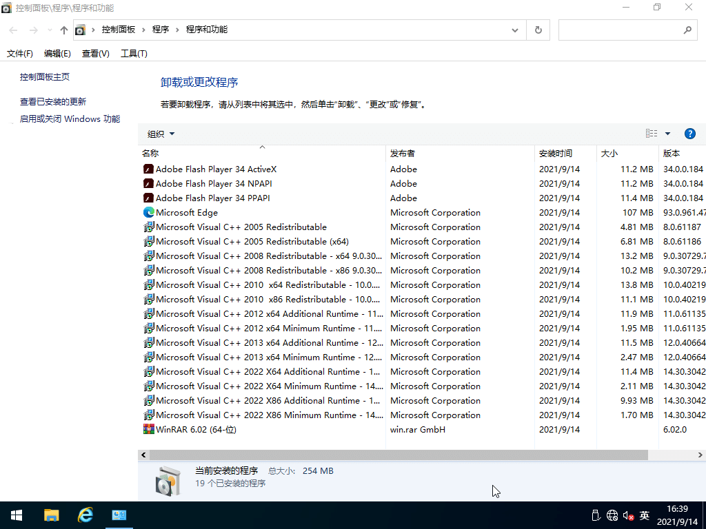The image size is (706, 529).
Task: Select Adobe Flash Player 34 ActiveX icon
Action: 148,169
